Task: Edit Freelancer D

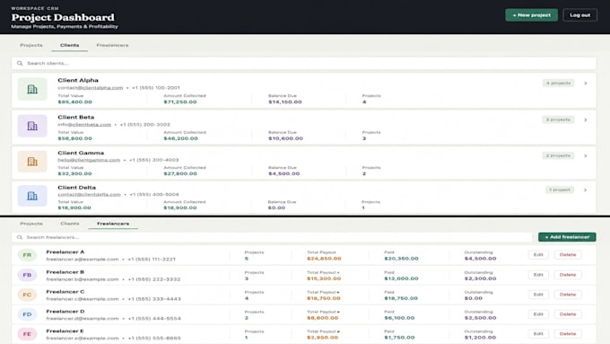Action: [538, 314]
